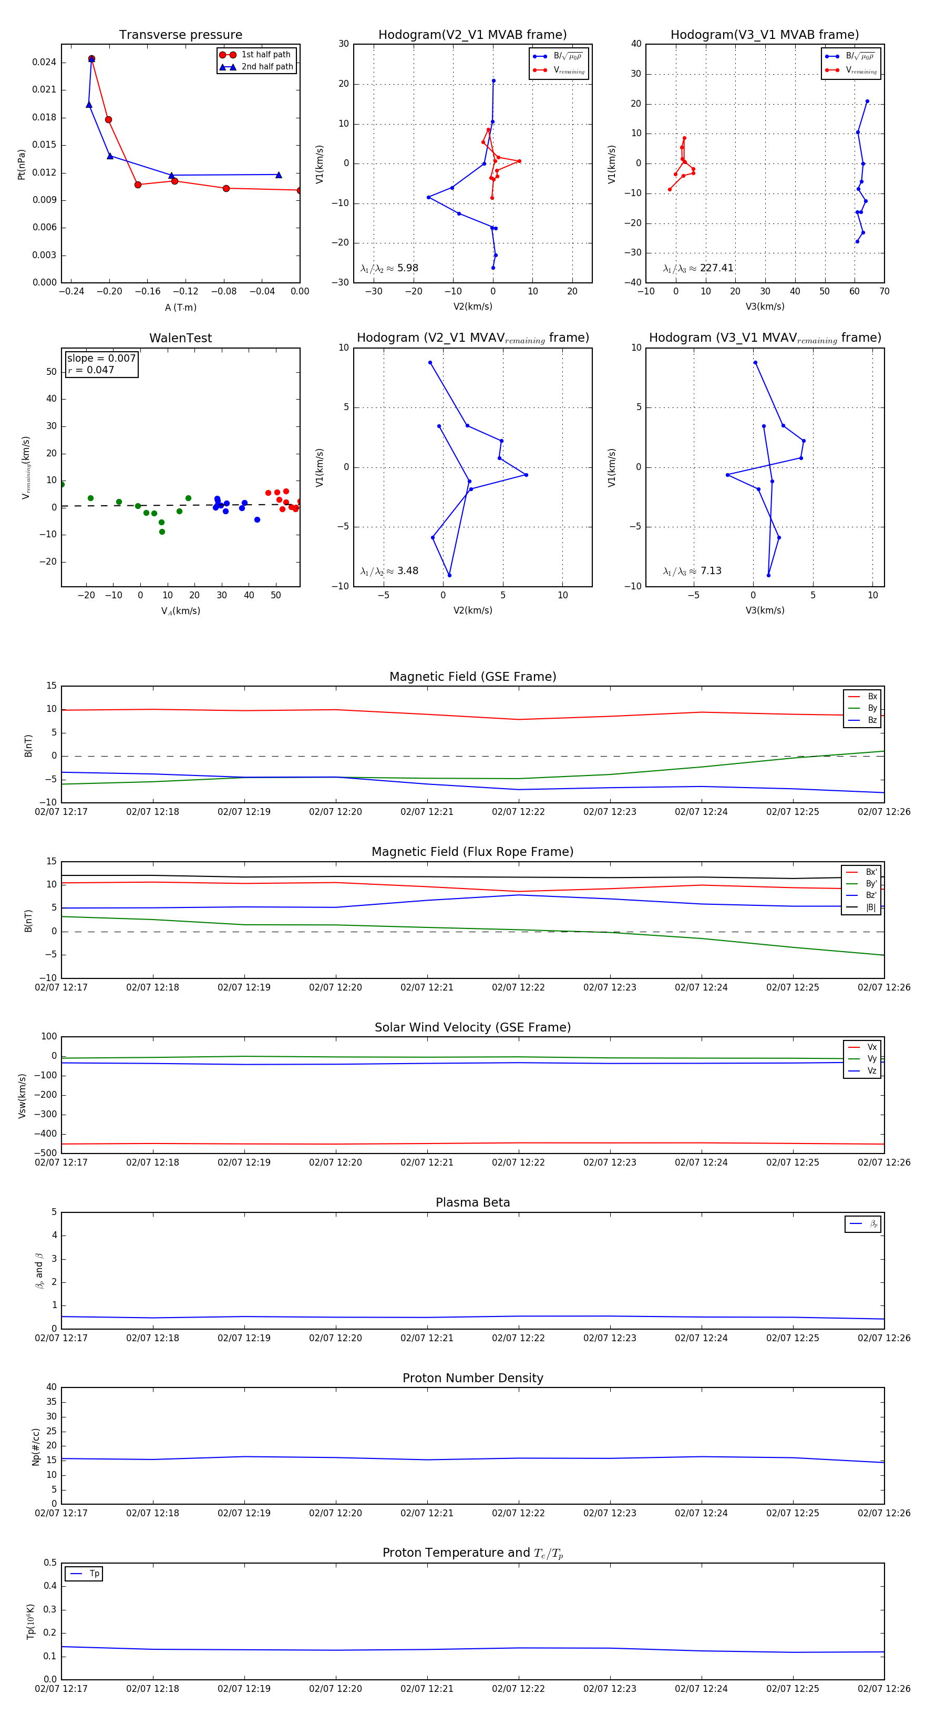Select the By' legend entry in Flux Rope plot
The image size is (946, 1735).
click(x=861, y=884)
